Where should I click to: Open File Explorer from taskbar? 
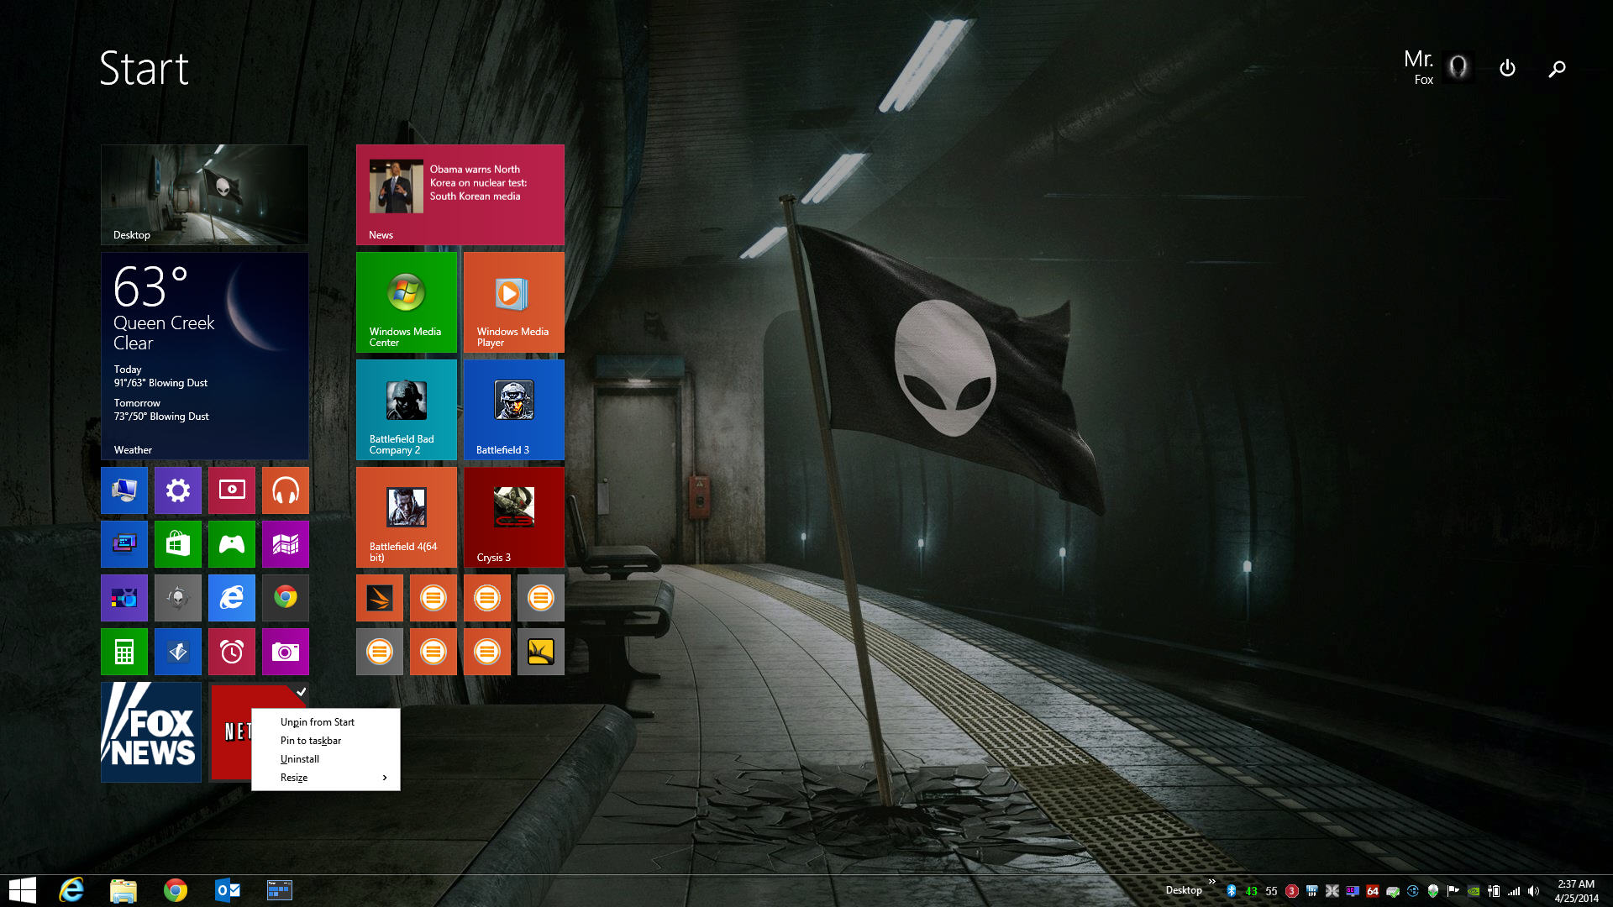point(123,890)
